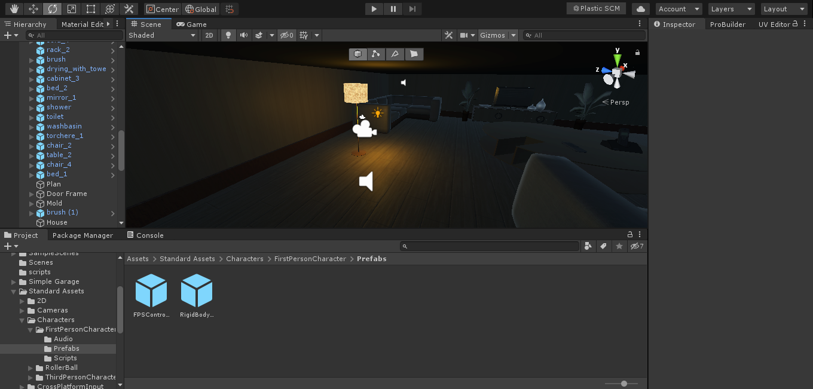Open the Layers dropdown
Image resolution: width=813 pixels, height=389 pixels.
732,9
